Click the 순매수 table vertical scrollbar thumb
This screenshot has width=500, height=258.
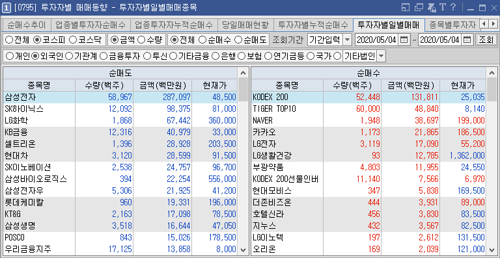pyautogui.click(x=492, y=90)
